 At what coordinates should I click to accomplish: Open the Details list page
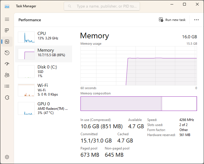[x=7, y=86]
